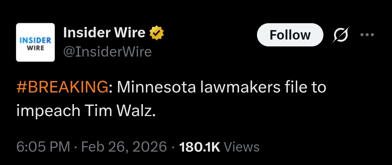Follow the Insider Wire account
392x165 pixels.
pos(290,35)
